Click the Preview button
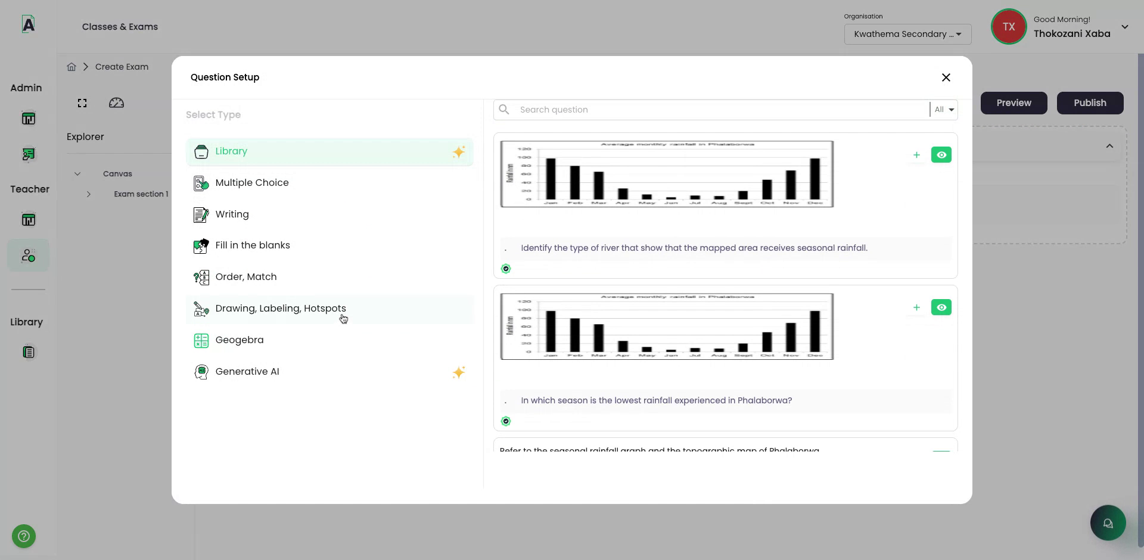This screenshot has height=560, width=1144. point(1013,103)
